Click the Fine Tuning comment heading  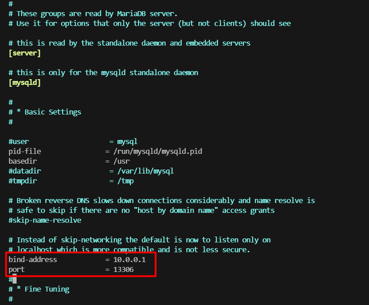pos(39,289)
